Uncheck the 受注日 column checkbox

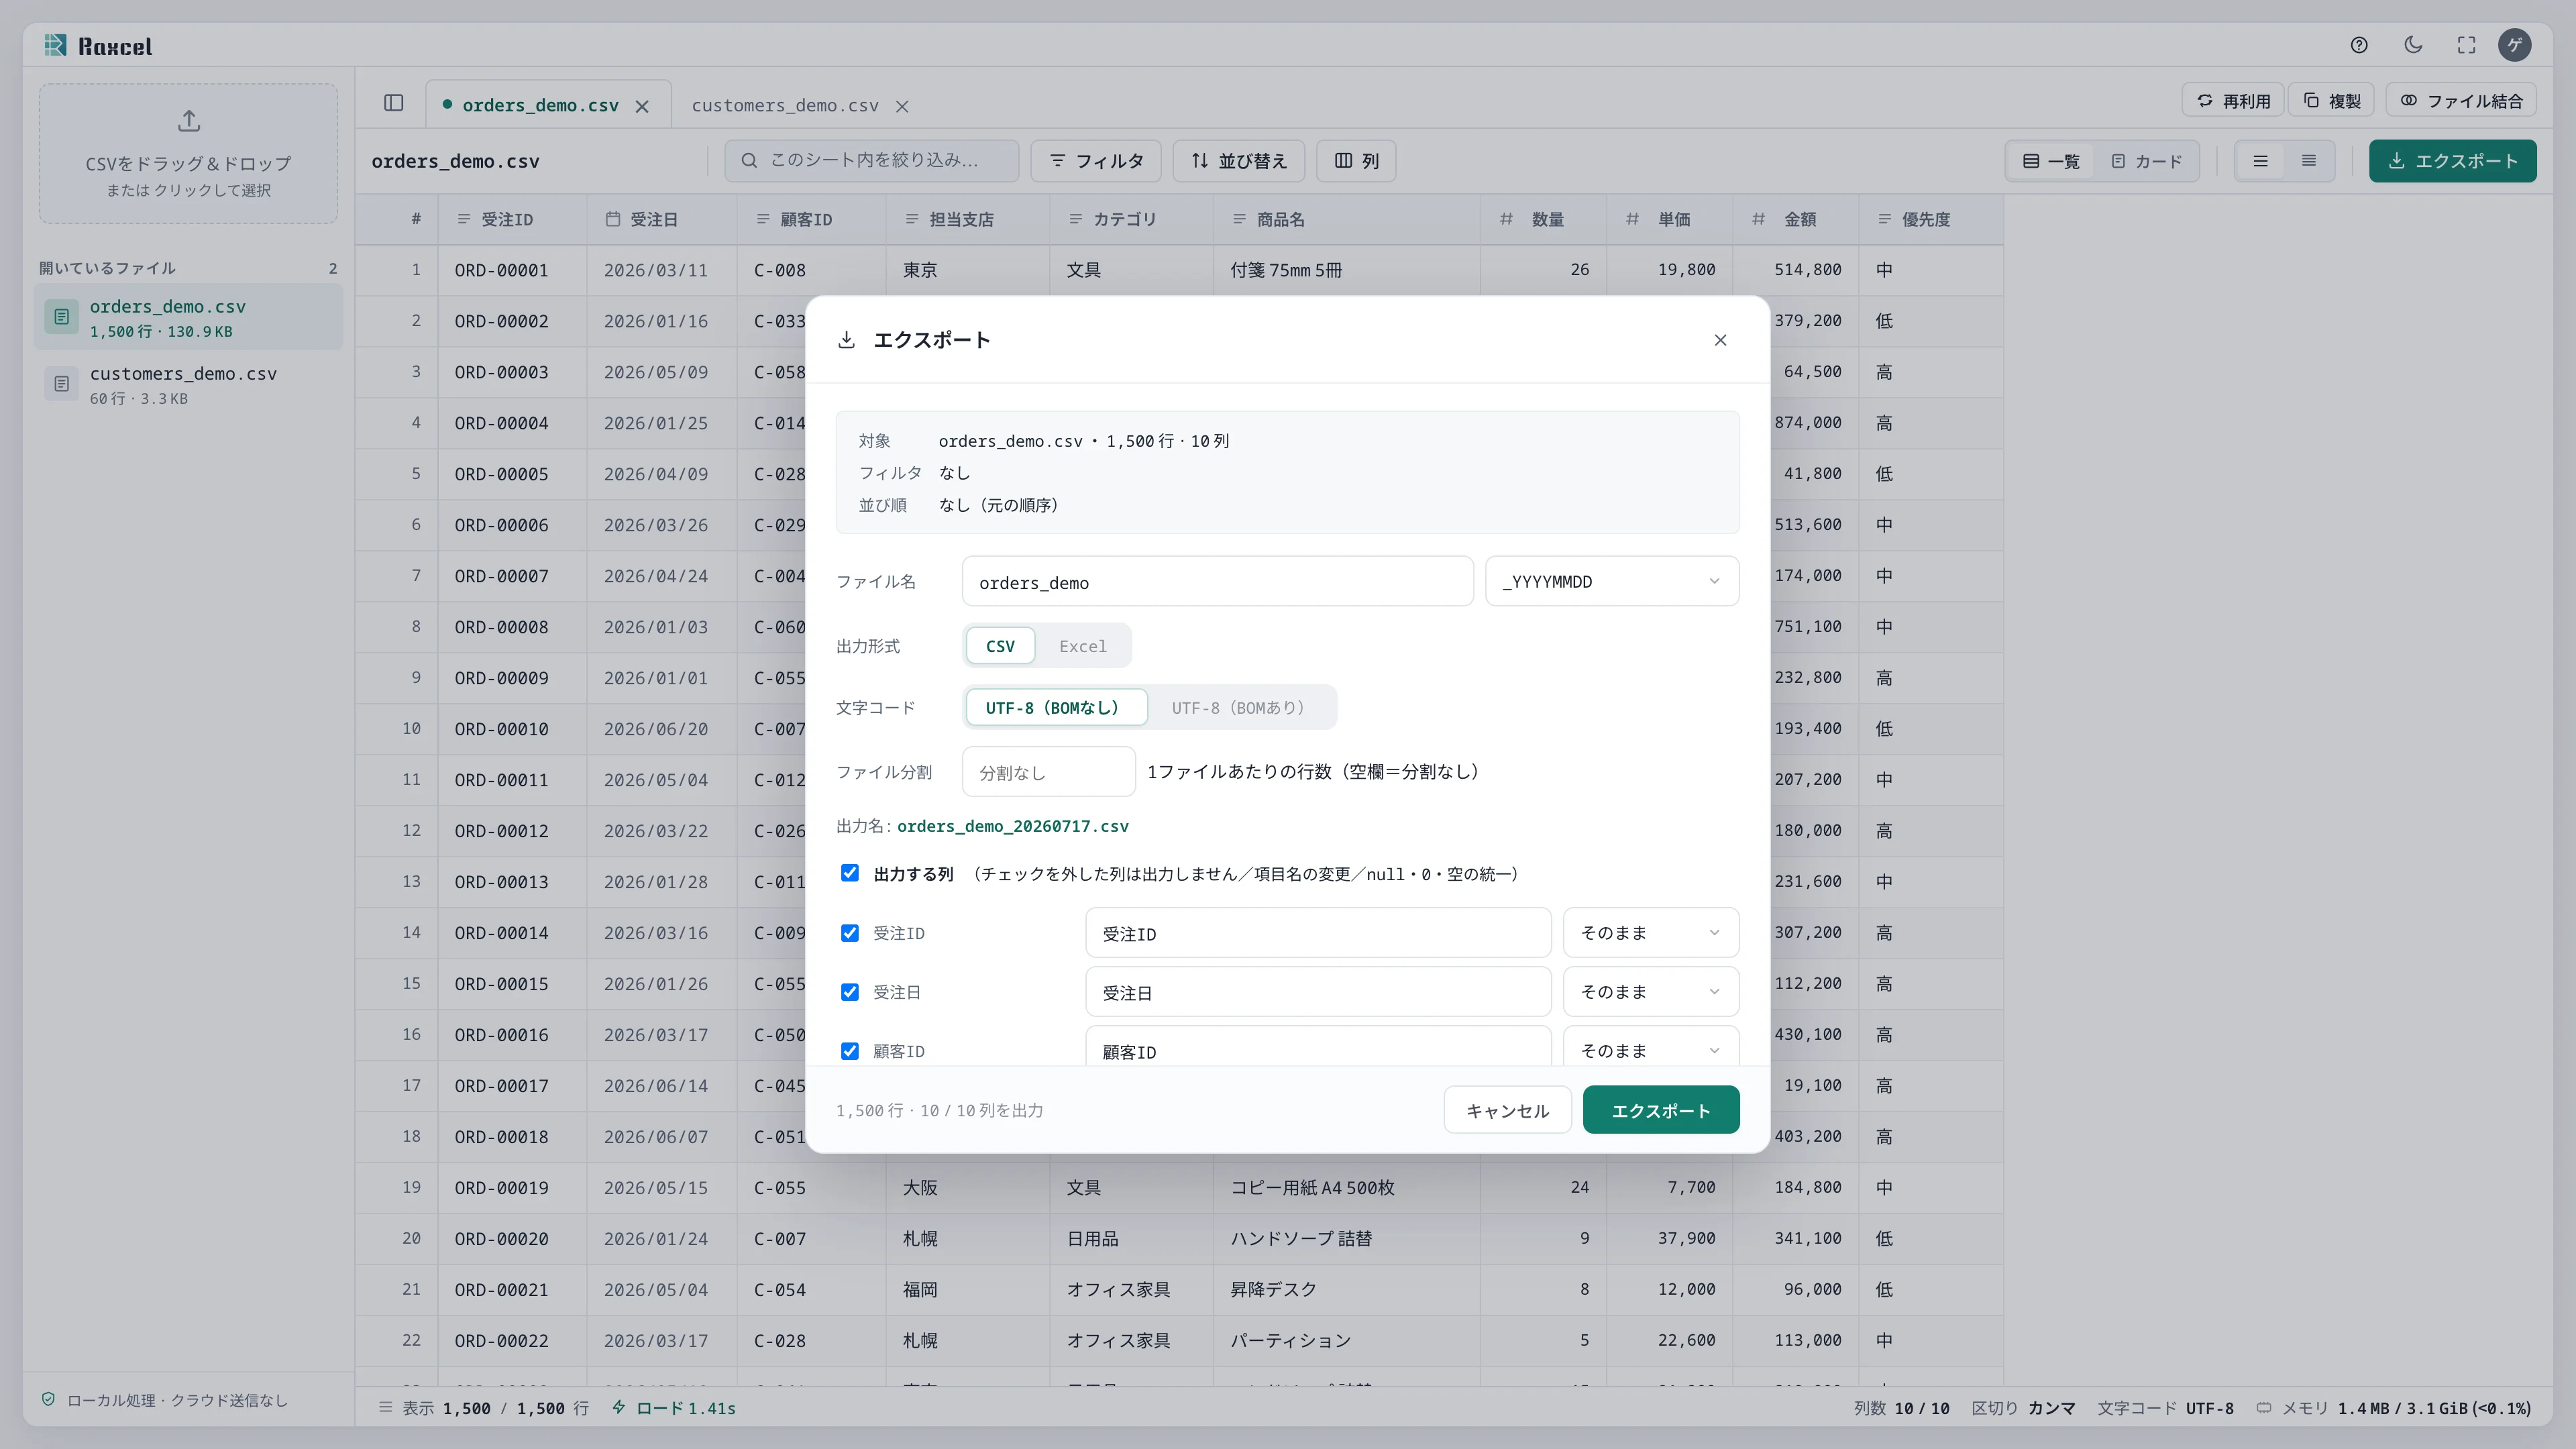(x=850, y=992)
